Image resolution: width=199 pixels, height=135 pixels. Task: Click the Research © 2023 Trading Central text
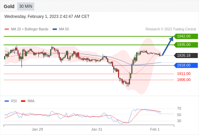click(x=171, y=29)
